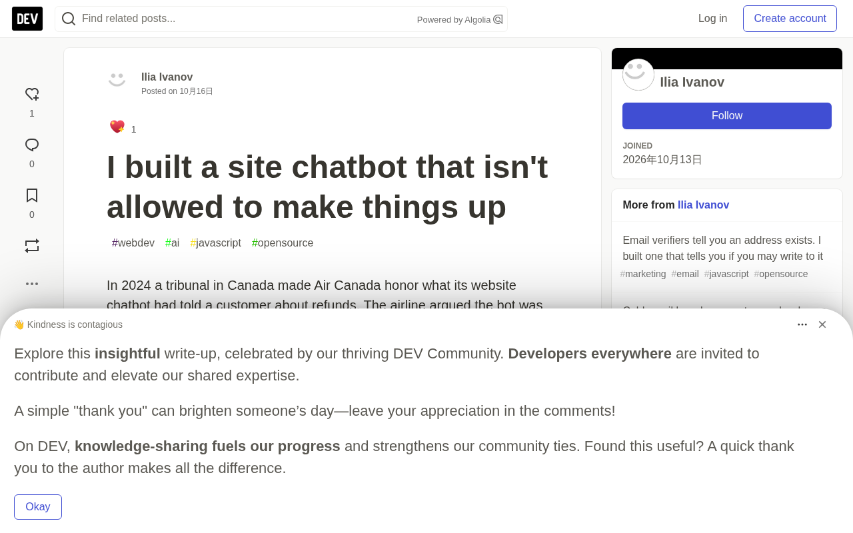Click the join date 2026年10月13日
This screenshot has height=533, width=853.
(x=662, y=160)
